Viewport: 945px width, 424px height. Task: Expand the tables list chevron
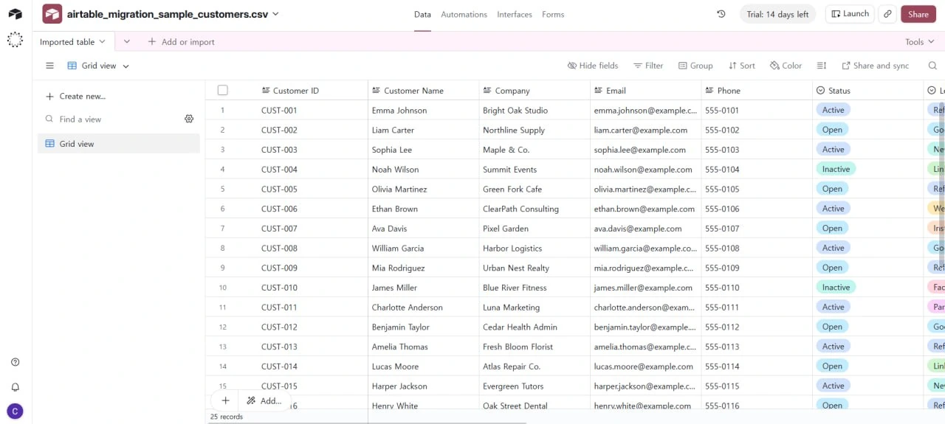click(127, 42)
